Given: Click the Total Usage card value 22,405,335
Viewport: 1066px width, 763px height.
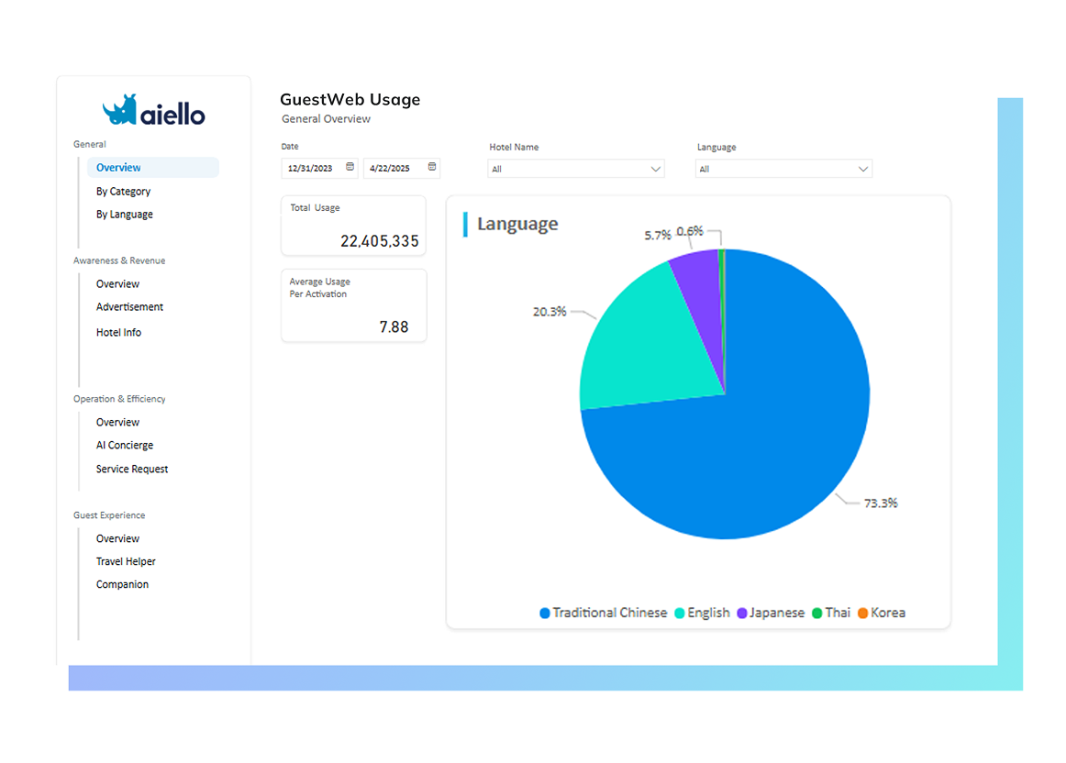Looking at the screenshot, I should click(380, 241).
